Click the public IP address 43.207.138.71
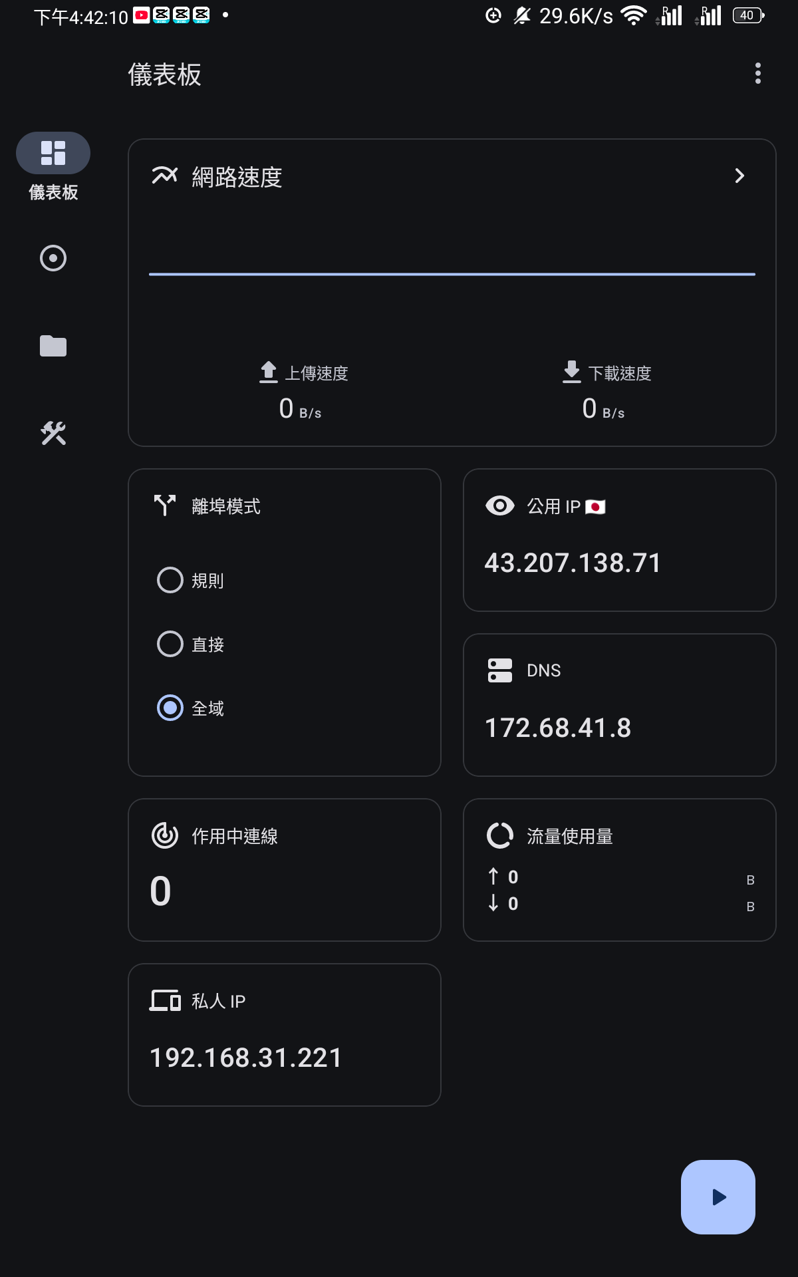 (573, 563)
